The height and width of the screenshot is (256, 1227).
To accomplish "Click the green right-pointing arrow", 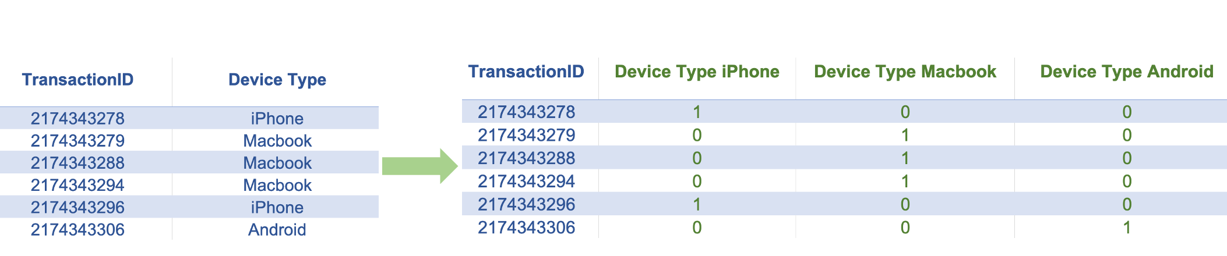I will pos(419,166).
